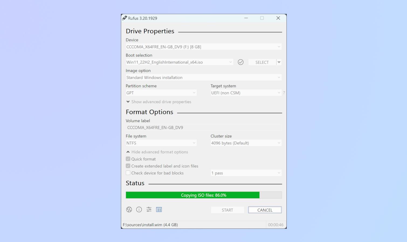Click the elapsed time 00:00:46
The image size is (407, 242).
pos(276,225)
